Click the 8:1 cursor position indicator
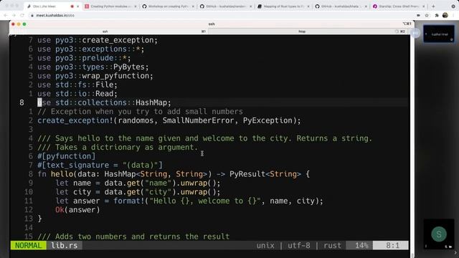 [x=392, y=245]
